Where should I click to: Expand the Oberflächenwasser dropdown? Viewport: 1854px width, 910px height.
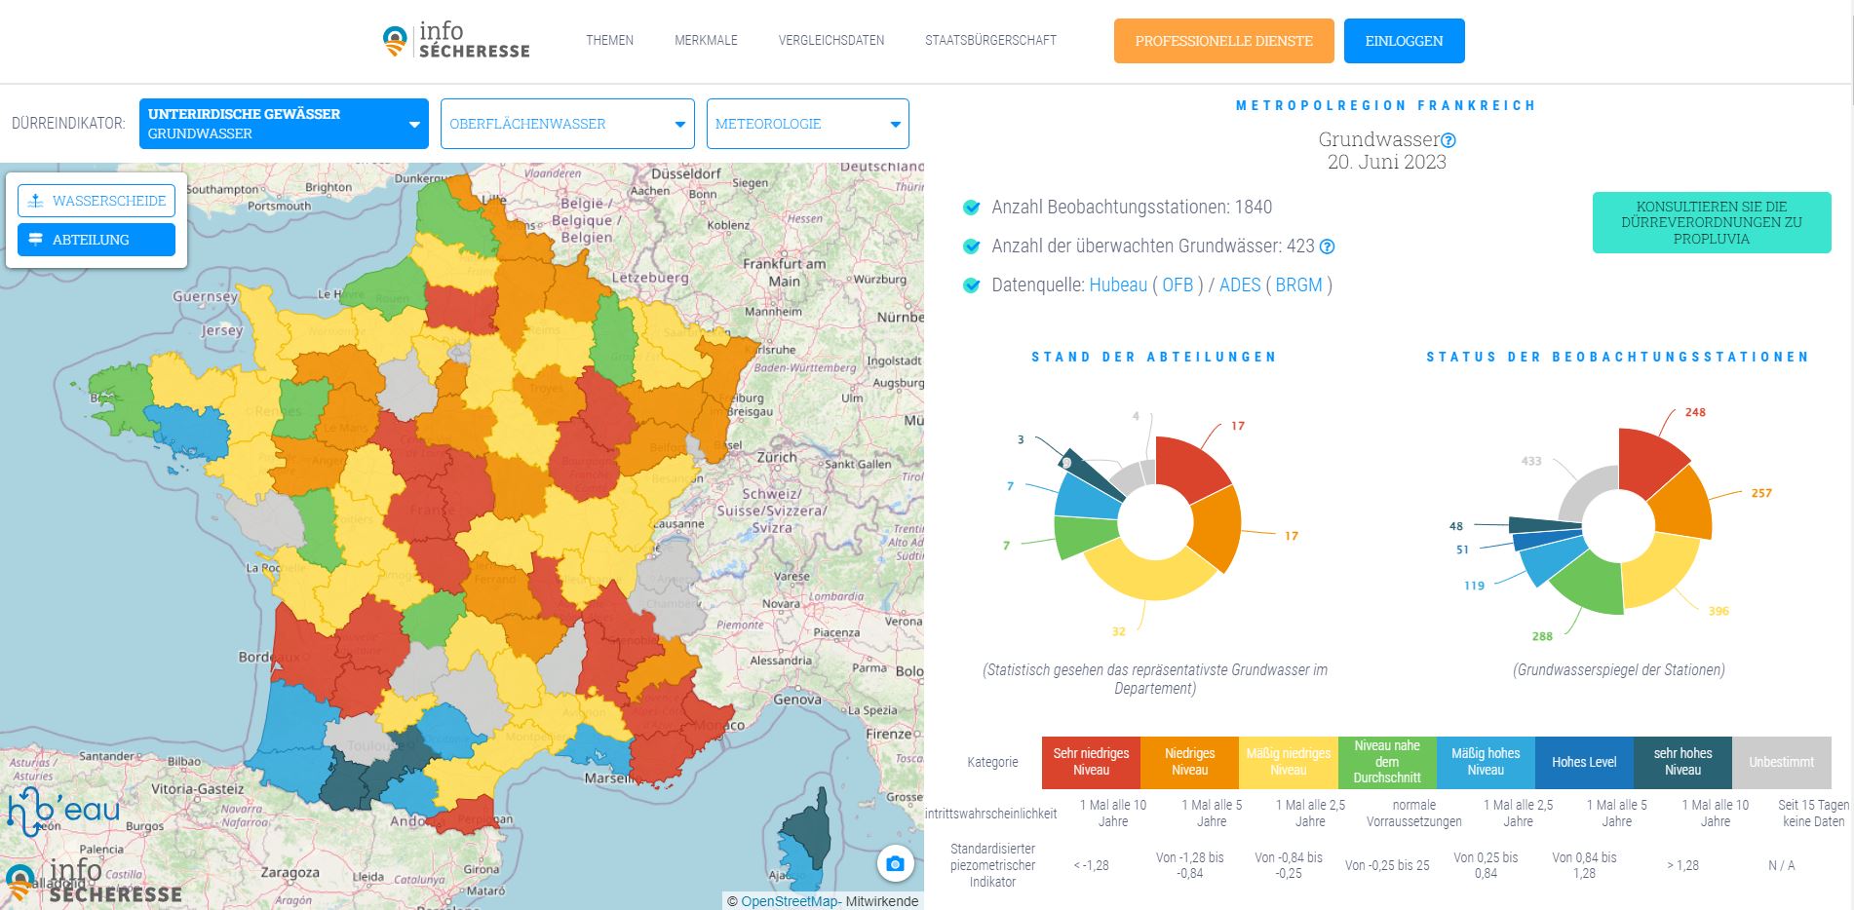pos(567,124)
